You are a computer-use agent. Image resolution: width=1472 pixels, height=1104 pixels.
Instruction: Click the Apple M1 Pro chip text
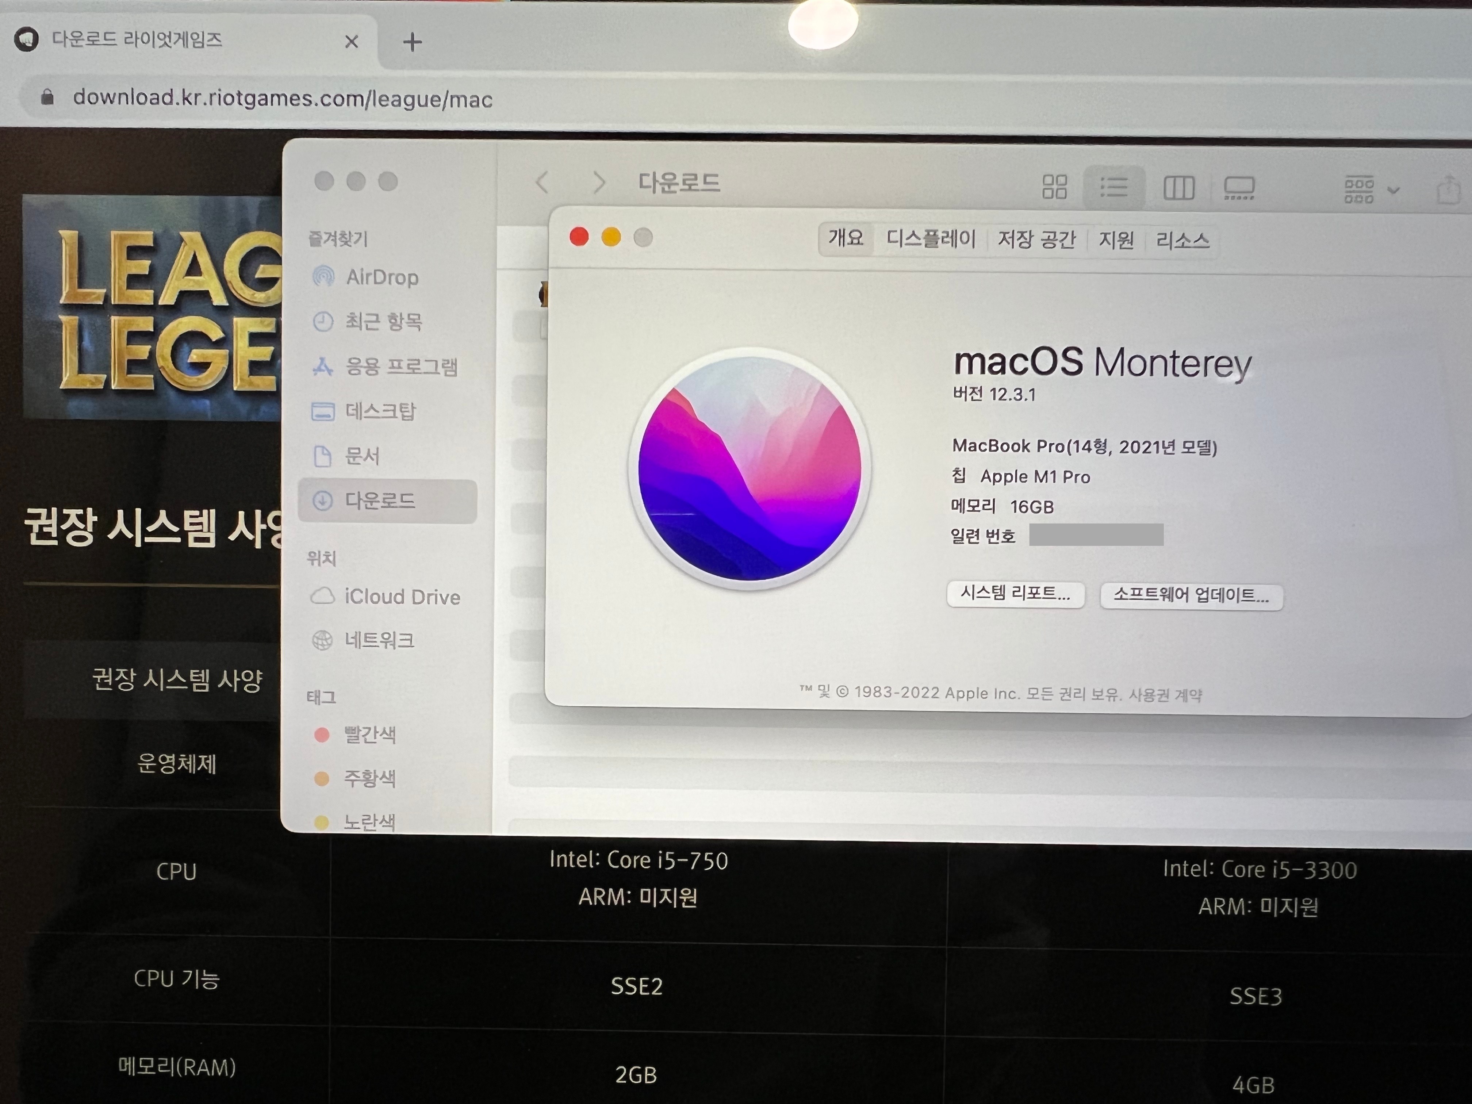point(1035,476)
